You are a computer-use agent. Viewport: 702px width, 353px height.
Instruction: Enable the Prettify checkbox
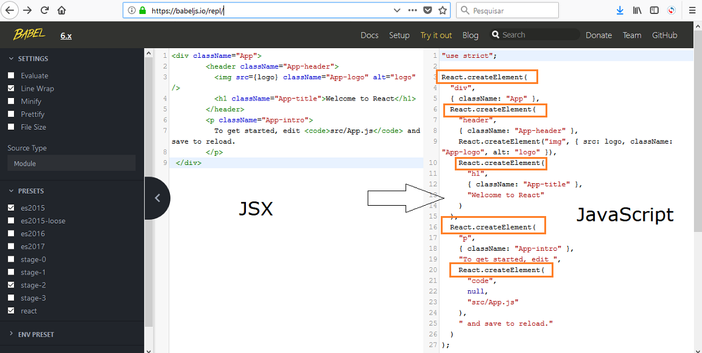(x=11, y=114)
